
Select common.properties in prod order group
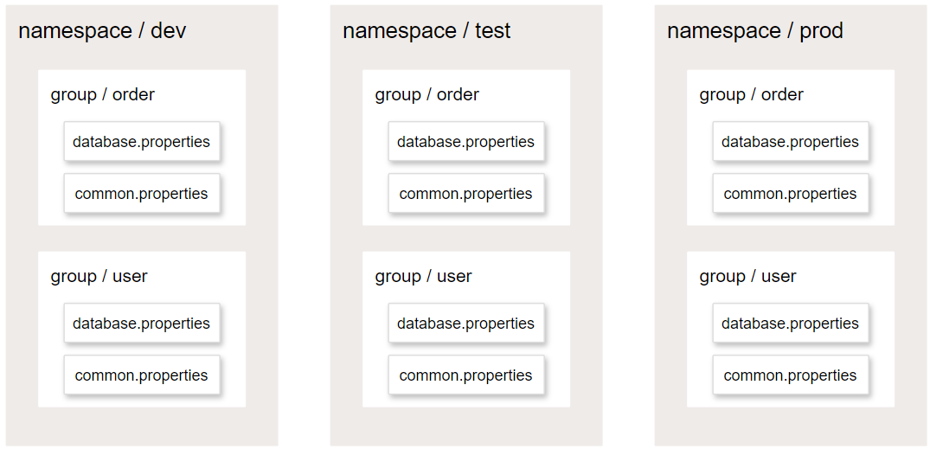pyautogui.click(x=791, y=194)
